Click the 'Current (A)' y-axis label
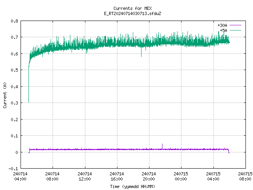This screenshot has height=190, width=253. [5, 95]
